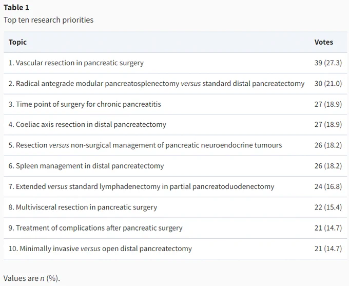Click the minimally invasive versus open row
The image size is (349, 286).
click(x=175, y=249)
